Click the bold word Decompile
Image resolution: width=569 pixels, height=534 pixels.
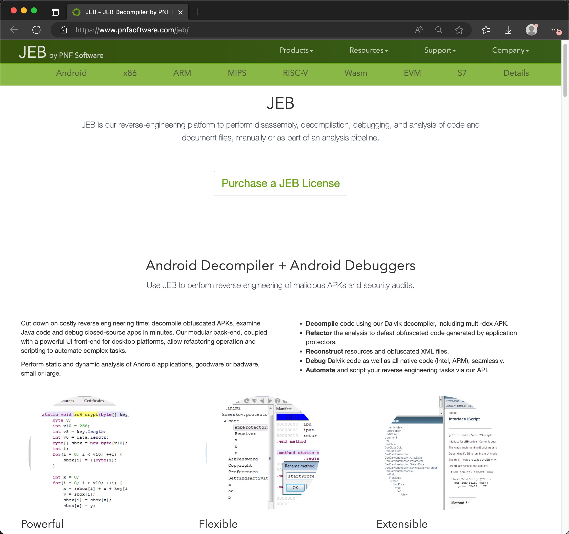(322, 323)
